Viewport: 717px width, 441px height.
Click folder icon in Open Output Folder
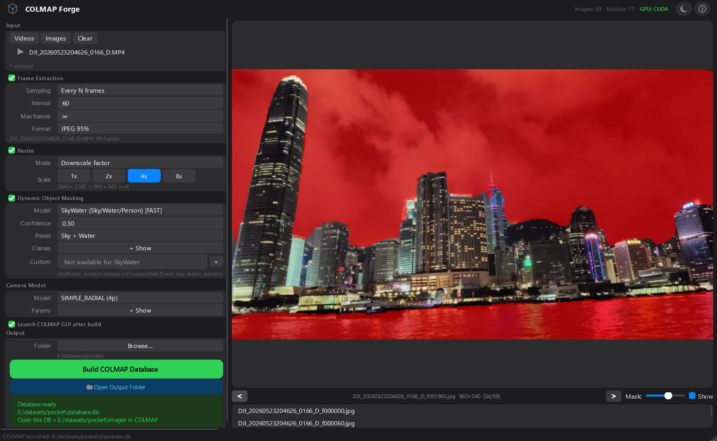[90, 387]
